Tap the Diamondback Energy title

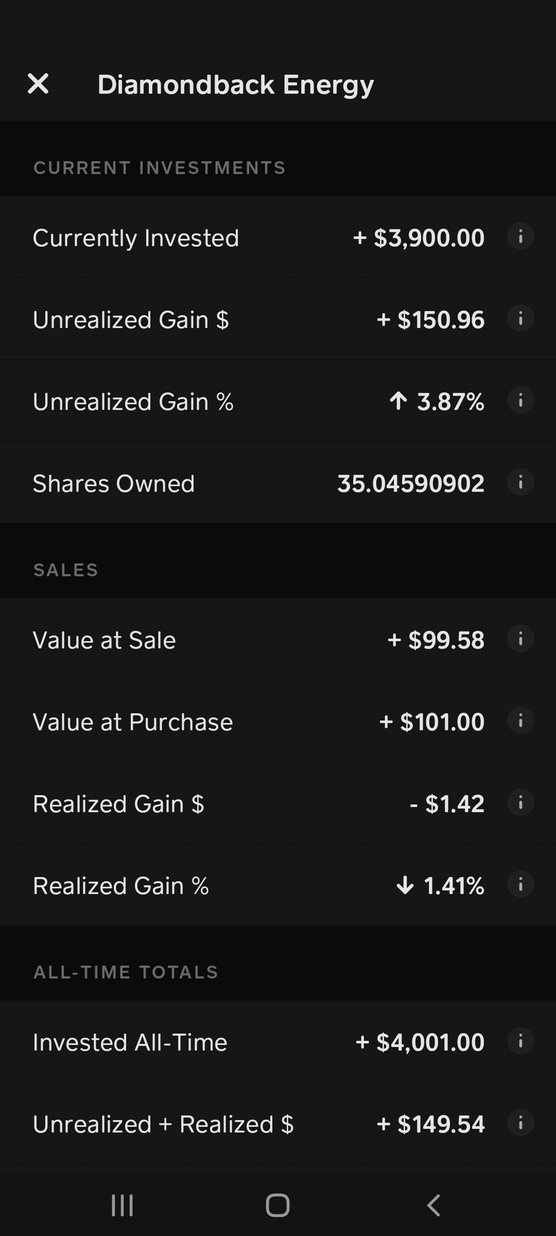click(236, 85)
